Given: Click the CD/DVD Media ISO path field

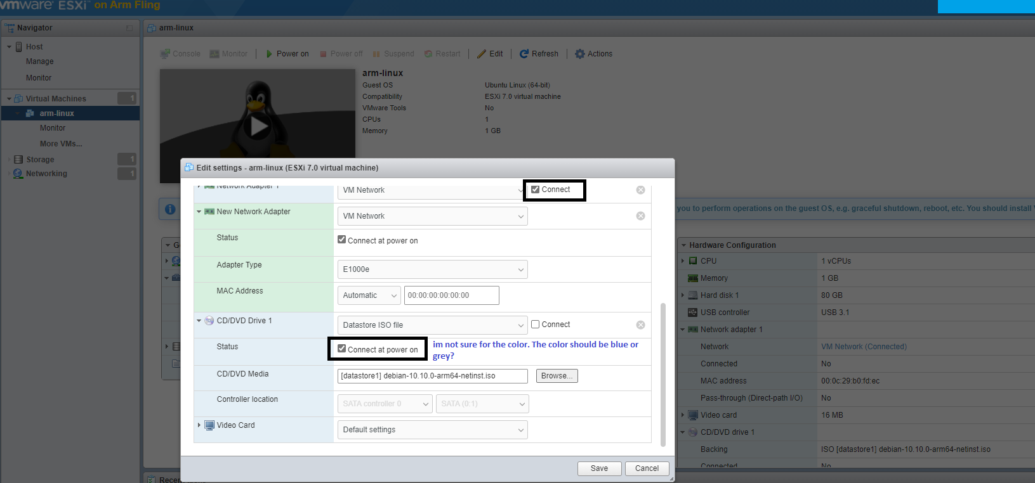Looking at the screenshot, I should pos(432,376).
